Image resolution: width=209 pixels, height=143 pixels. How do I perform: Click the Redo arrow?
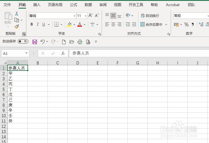click(53, 42)
